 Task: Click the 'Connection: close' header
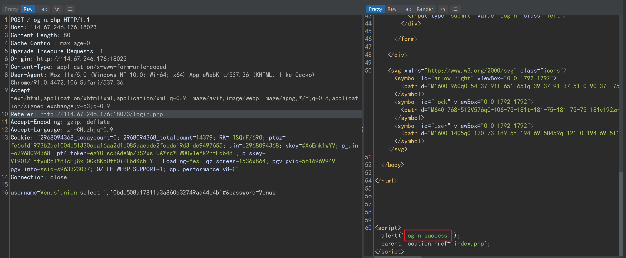coord(39,177)
